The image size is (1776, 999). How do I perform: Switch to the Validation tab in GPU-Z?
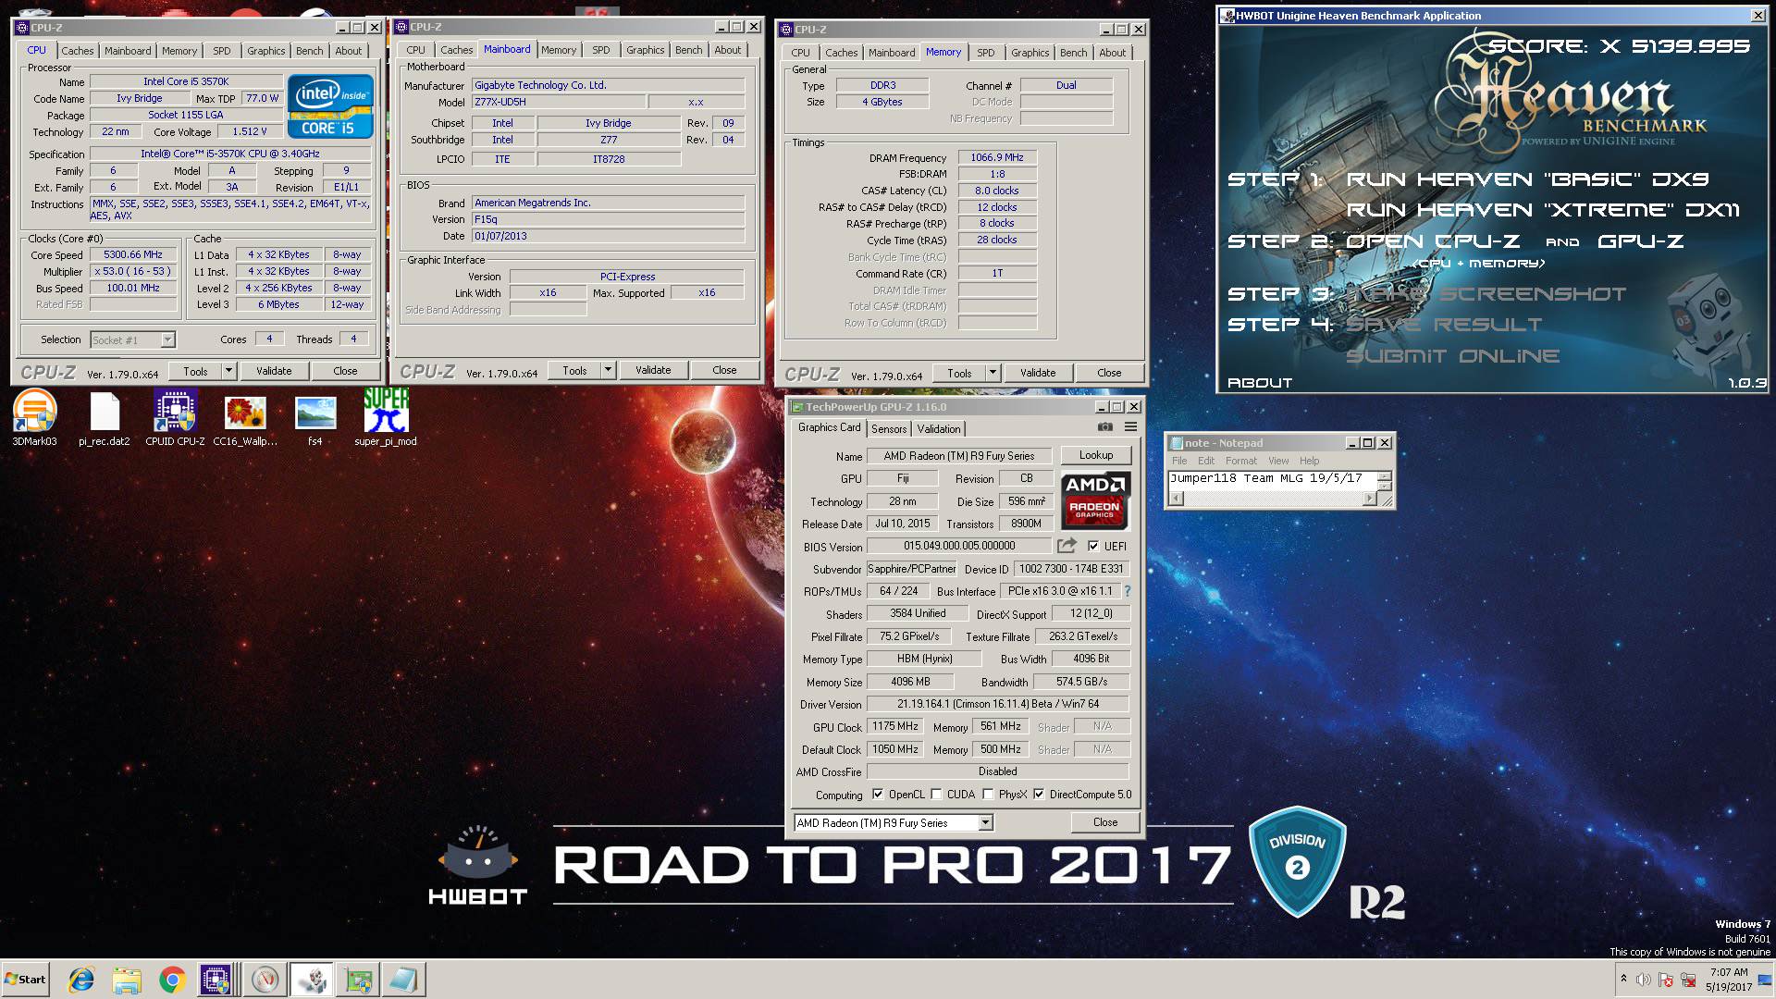[x=939, y=428]
